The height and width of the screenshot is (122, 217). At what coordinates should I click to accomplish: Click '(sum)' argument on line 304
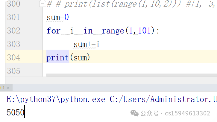tap(80, 58)
